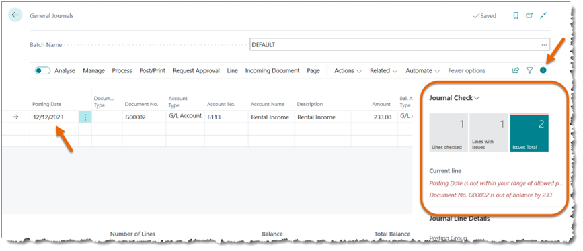Expand the Automate dropdown
This screenshot has width=583, height=251.
pyautogui.click(x=423, y=70)
